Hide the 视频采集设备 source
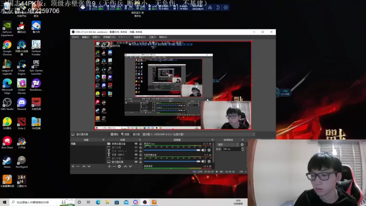The image size is (366, 206). click(136, 144)
